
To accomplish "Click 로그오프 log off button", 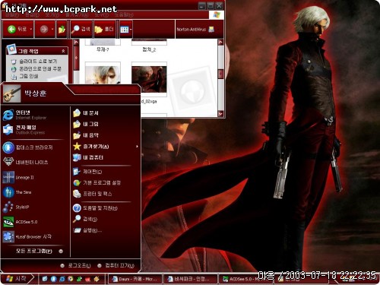I will (75, 265).
